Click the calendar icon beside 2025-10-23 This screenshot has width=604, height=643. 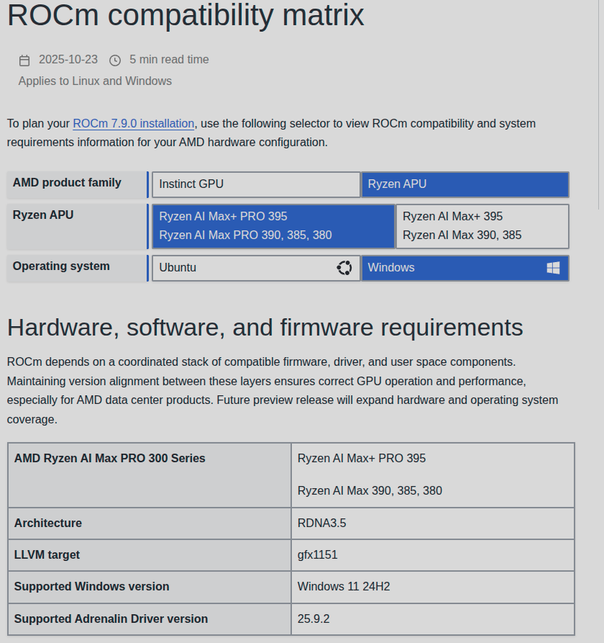click(x=24, y=60)
